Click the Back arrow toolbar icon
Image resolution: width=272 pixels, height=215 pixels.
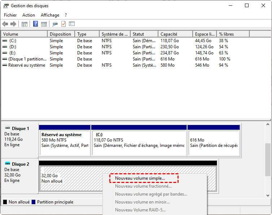pos(5,24)
